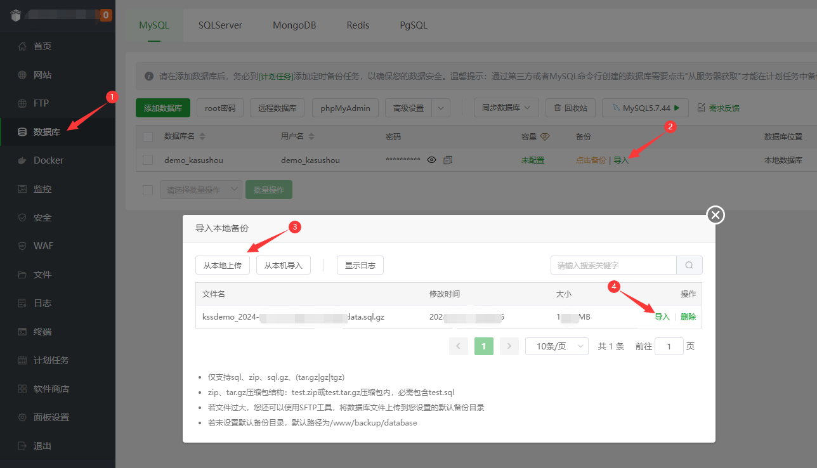This screenshot has height=468, width=817.
Task: Click the 回收站 trash bin icon
Action: [x=558, y=108]
